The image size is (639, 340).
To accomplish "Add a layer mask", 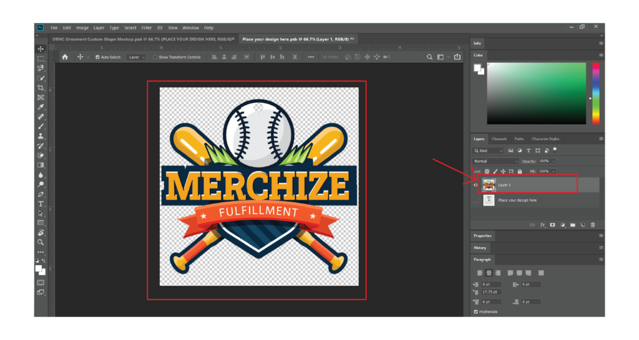I will click(553, 225).
